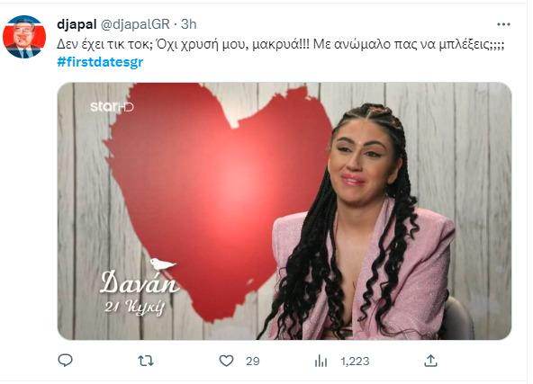Click the Δανάη name caption in image
533x384 pixels.
[139, 282]
